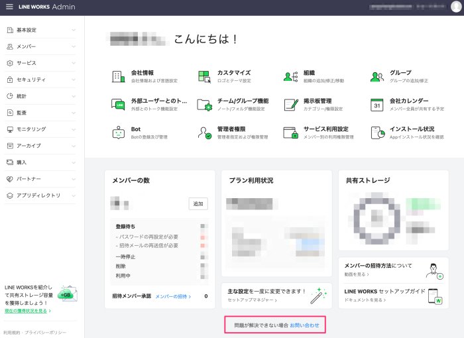Click the パートナー heart sidebar icon

(x=10, y=179)
